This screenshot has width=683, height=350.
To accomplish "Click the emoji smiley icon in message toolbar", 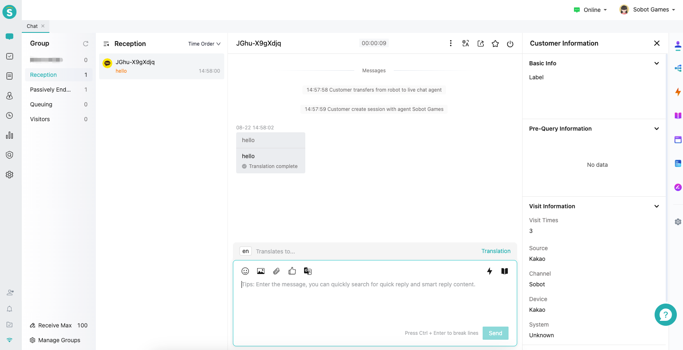I will coord(245,271).
